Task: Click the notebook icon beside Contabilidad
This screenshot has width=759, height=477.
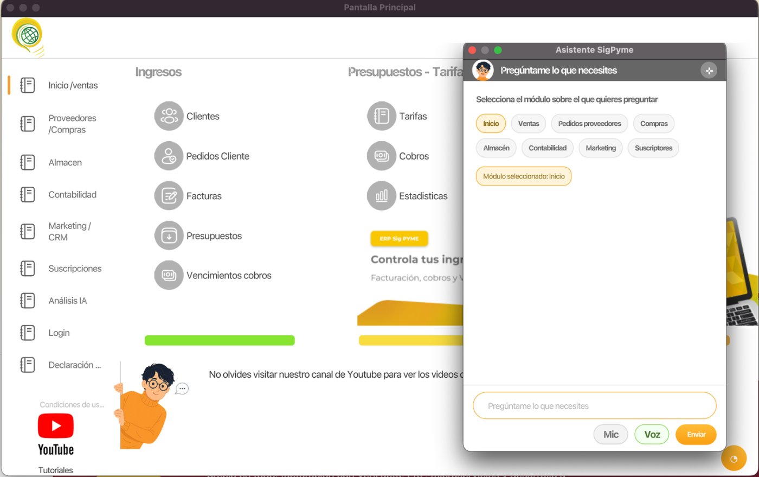Action: (27, 194)
